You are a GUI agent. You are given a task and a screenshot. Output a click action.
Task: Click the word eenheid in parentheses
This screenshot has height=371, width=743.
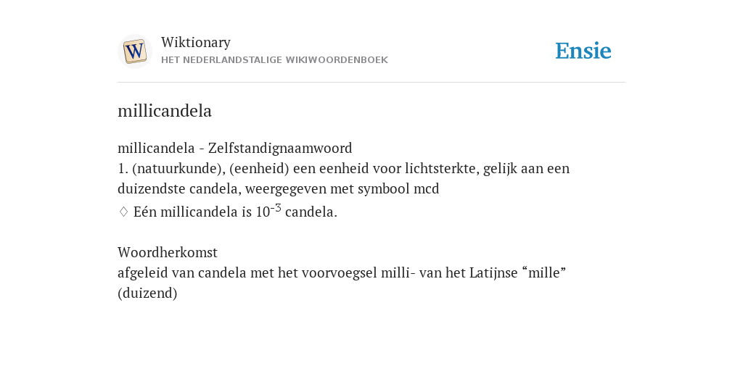(259, 168)
